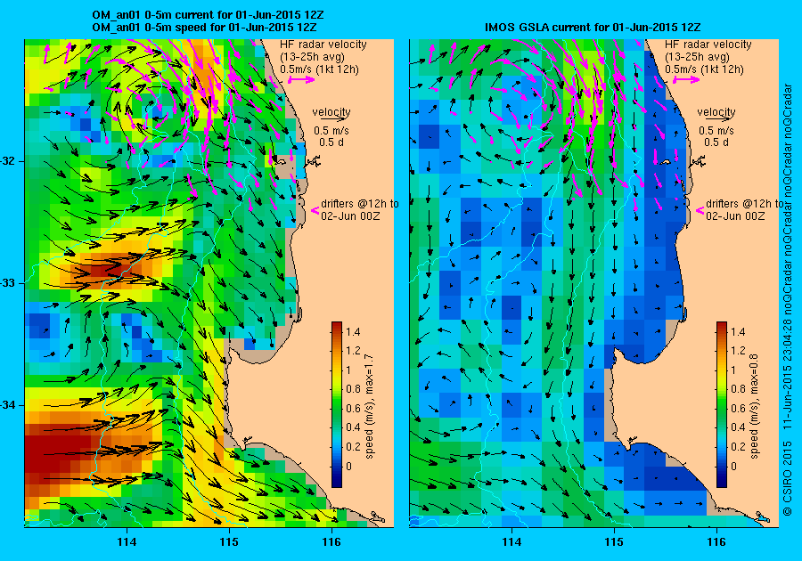Click longitude label 114 under left map

pos(127,542)
